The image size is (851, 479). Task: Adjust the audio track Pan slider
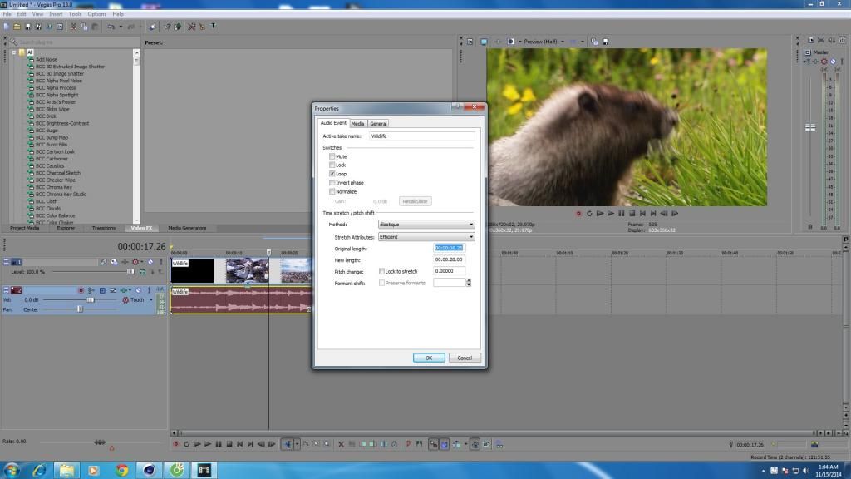coord(80,309)
